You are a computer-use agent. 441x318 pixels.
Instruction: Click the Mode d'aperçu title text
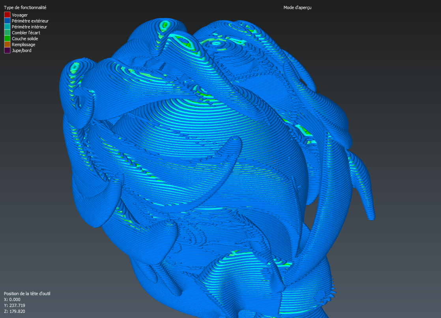point(297,8)
